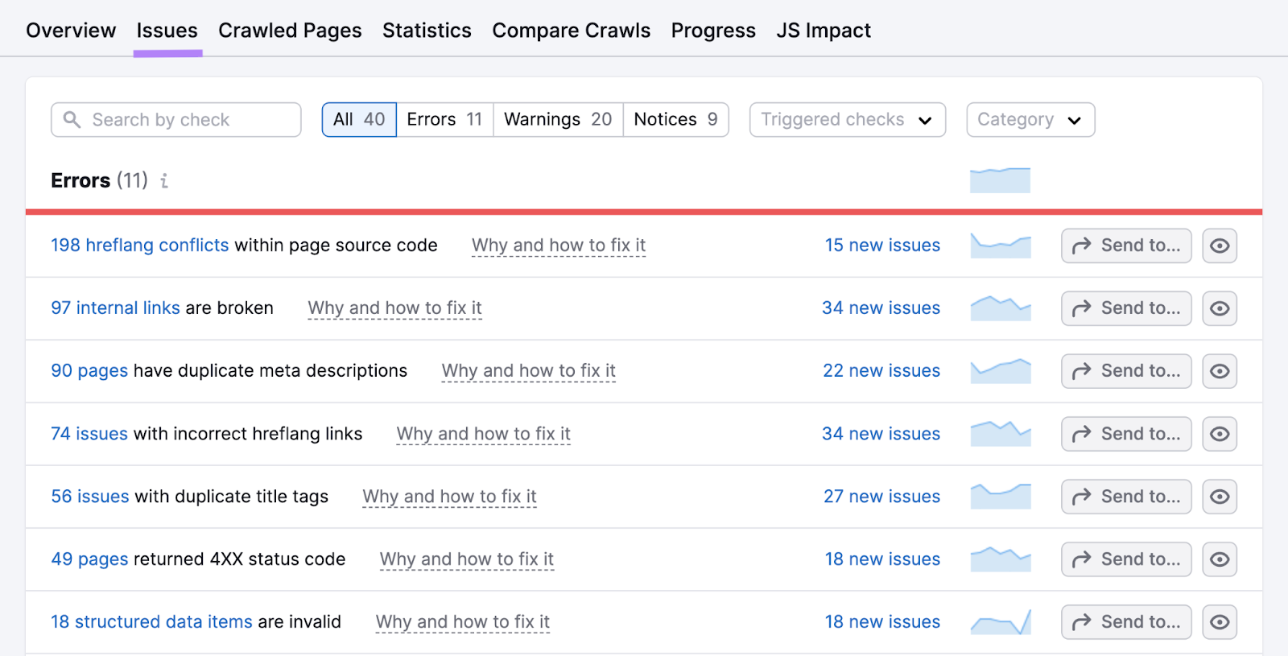Hide the invalid structured data check
The width and height of the screenshot is (1288, 656).
1220,622
